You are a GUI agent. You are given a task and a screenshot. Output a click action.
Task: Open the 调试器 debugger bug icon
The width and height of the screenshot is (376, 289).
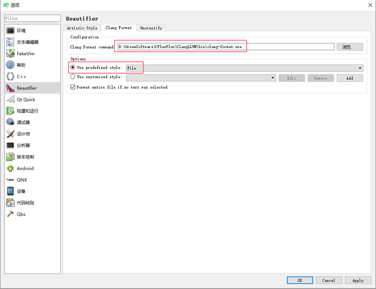[10, 122]
